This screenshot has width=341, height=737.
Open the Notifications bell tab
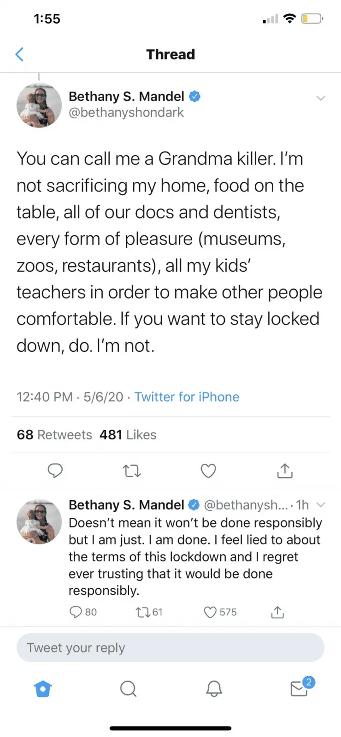214,689
